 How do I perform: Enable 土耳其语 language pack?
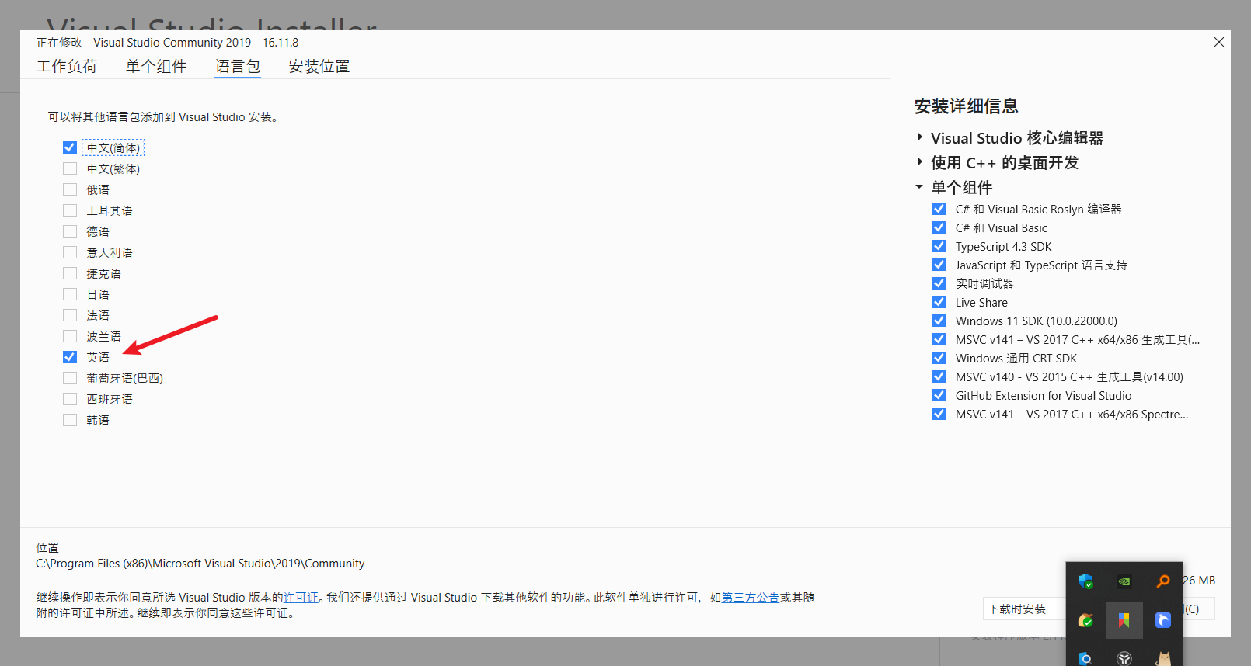coord(70,210)
